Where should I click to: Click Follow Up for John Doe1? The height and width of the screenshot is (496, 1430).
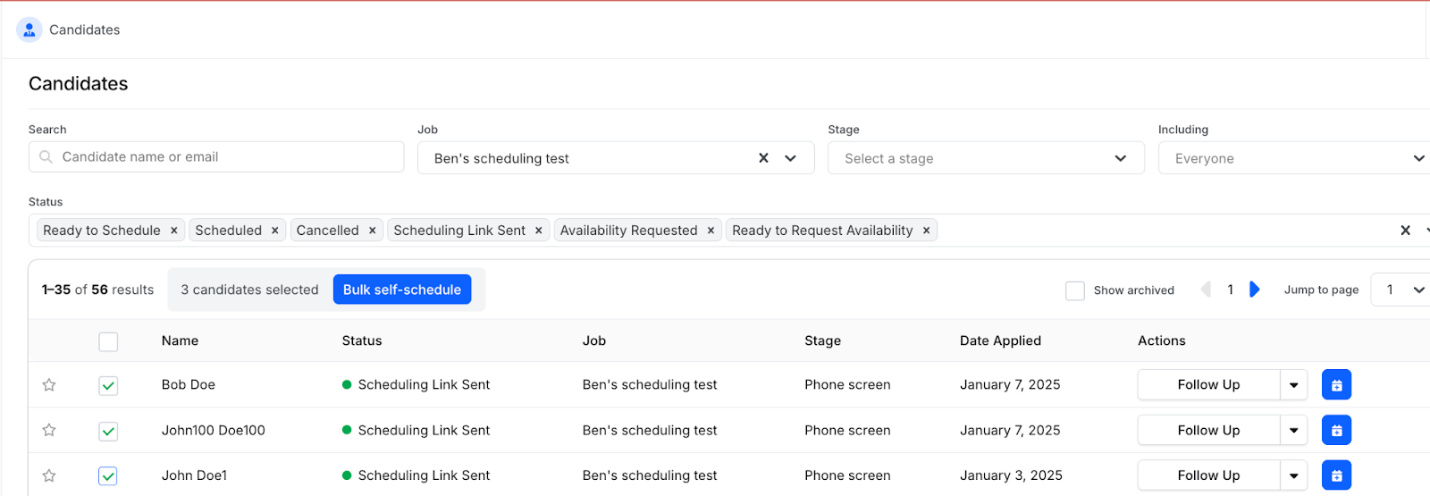click(1208, 475)
